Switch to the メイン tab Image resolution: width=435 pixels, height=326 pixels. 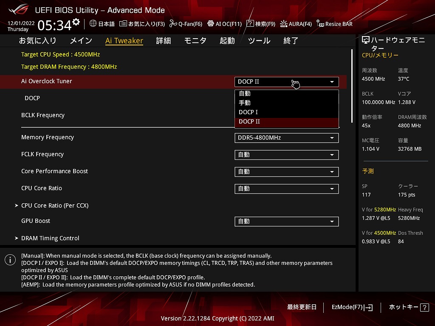81,41
